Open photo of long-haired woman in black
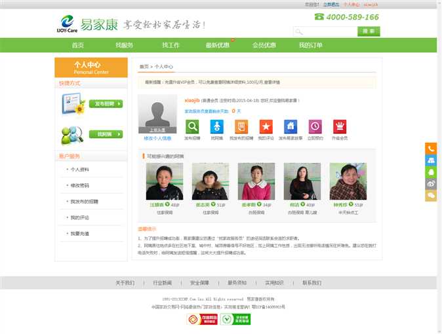Viewport: 442px width, 334px height. point(302,181)
